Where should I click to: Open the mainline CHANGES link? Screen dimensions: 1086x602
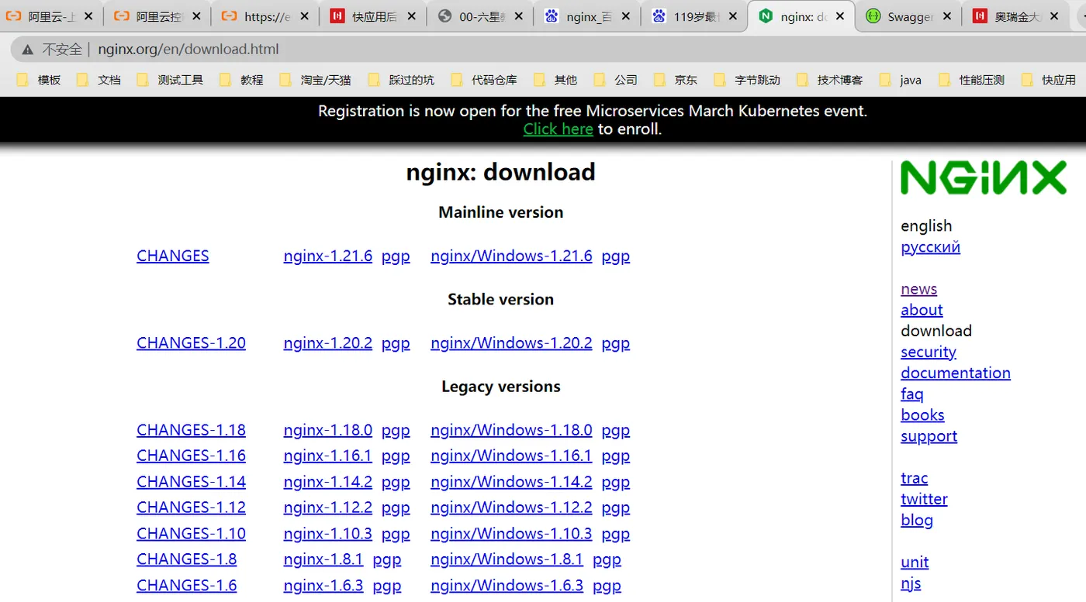coord(173,256)
